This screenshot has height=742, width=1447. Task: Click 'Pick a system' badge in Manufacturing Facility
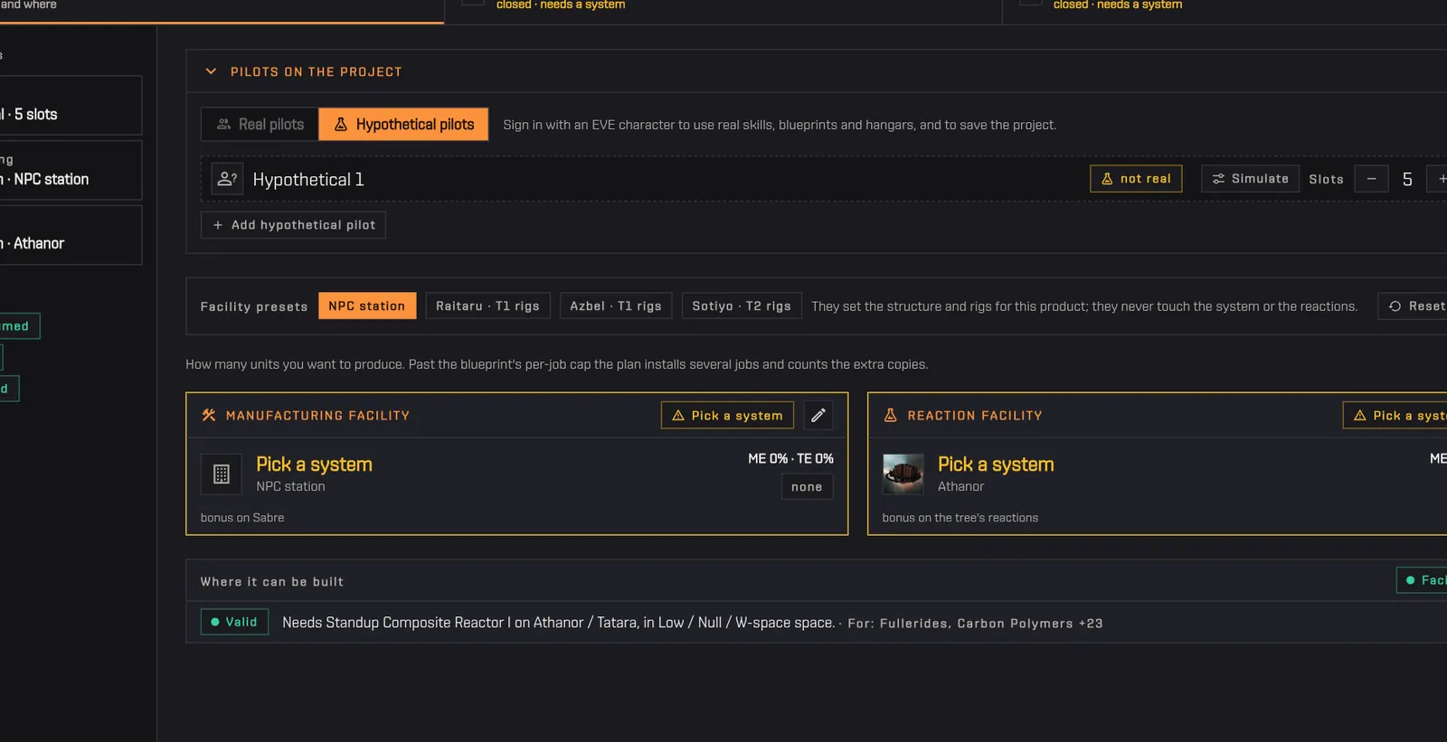click(727, 416)
